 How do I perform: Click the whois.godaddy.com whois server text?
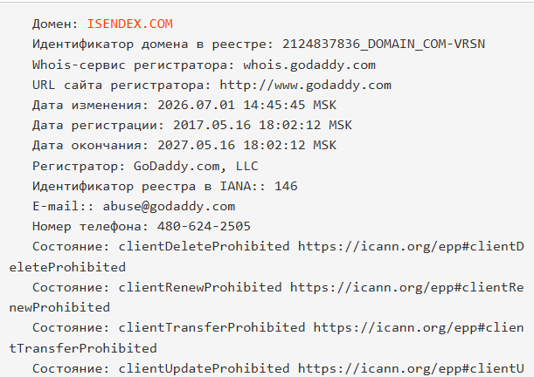click(309, 65)
